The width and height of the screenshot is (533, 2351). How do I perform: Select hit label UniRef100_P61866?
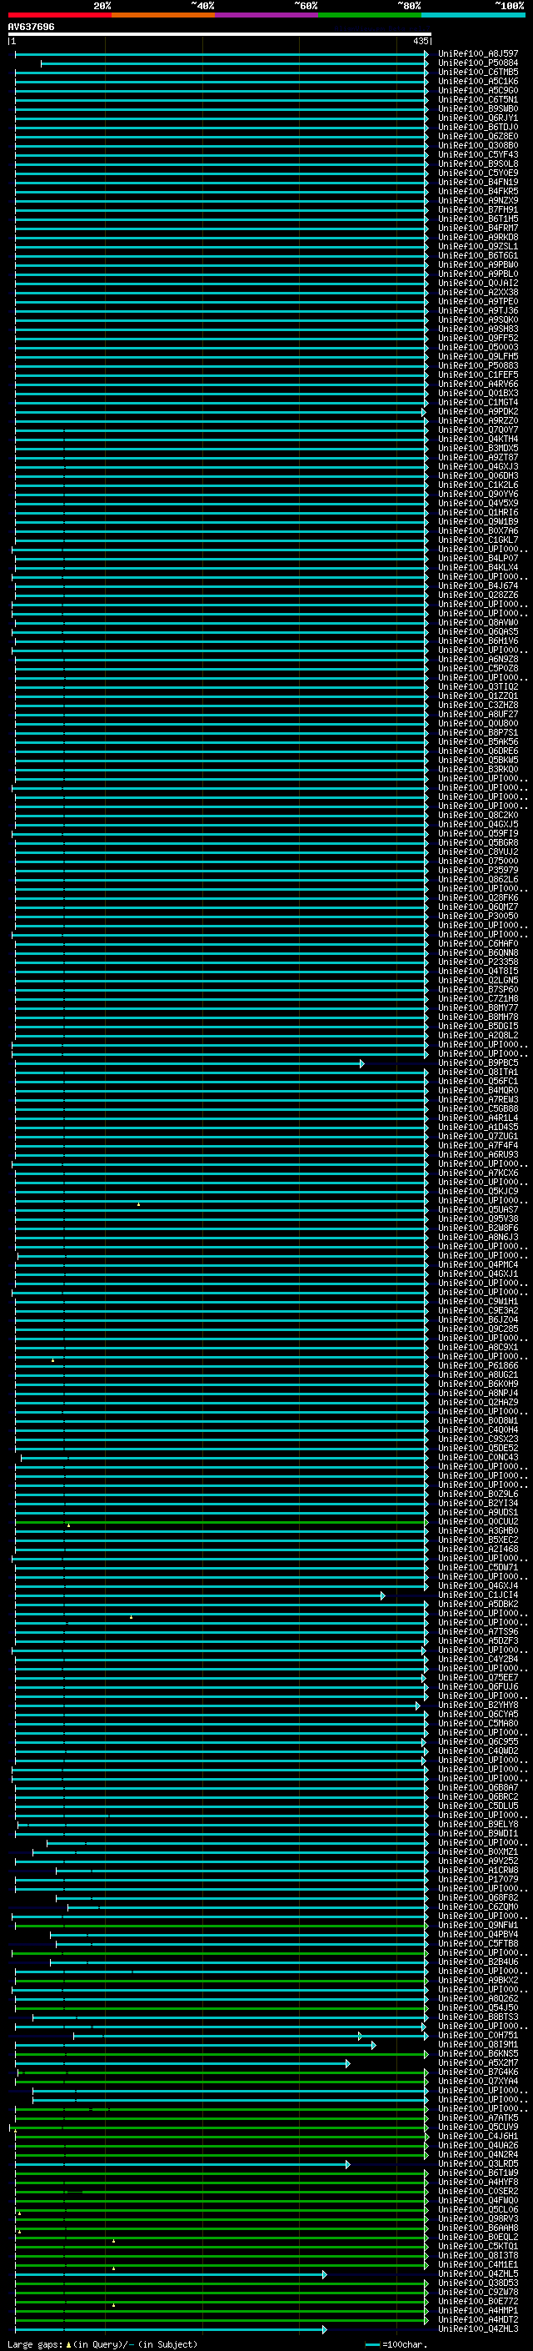tap(477, 1366)
